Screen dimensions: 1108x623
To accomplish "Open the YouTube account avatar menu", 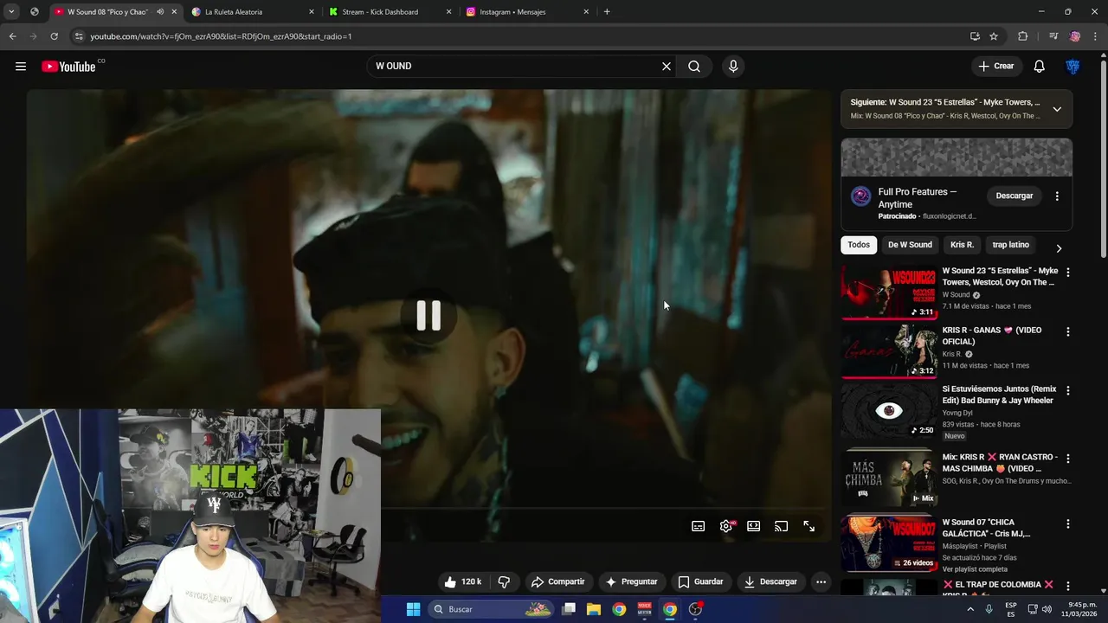I will (1073, 67).
